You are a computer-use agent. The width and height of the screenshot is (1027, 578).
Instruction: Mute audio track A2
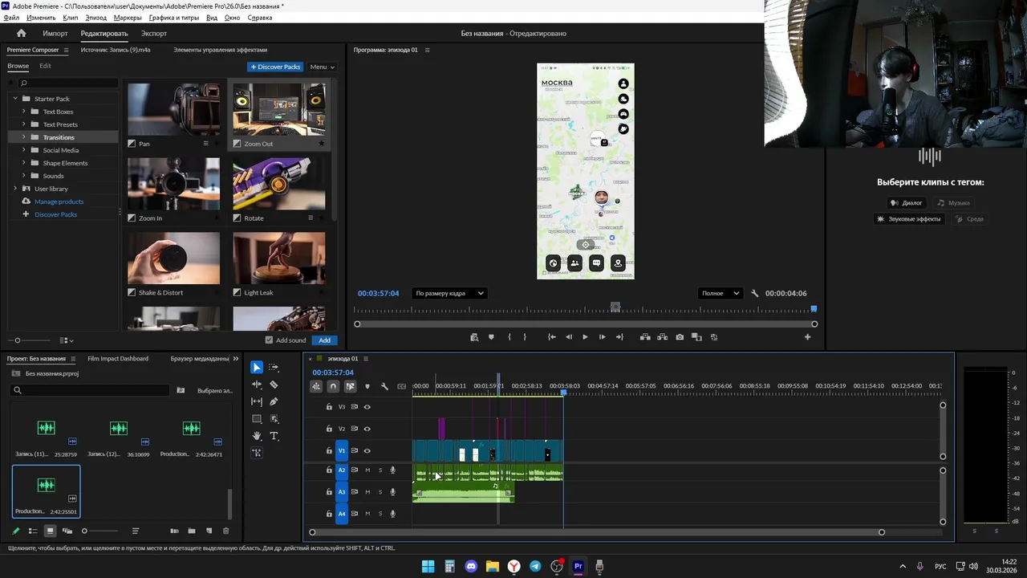pyautogui.click(x=367, y=470)
